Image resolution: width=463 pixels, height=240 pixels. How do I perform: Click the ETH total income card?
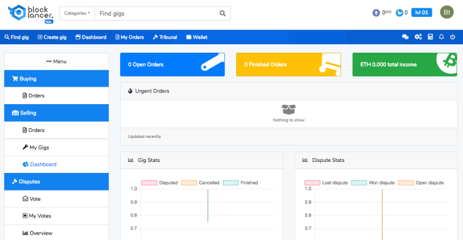(404, 64)
